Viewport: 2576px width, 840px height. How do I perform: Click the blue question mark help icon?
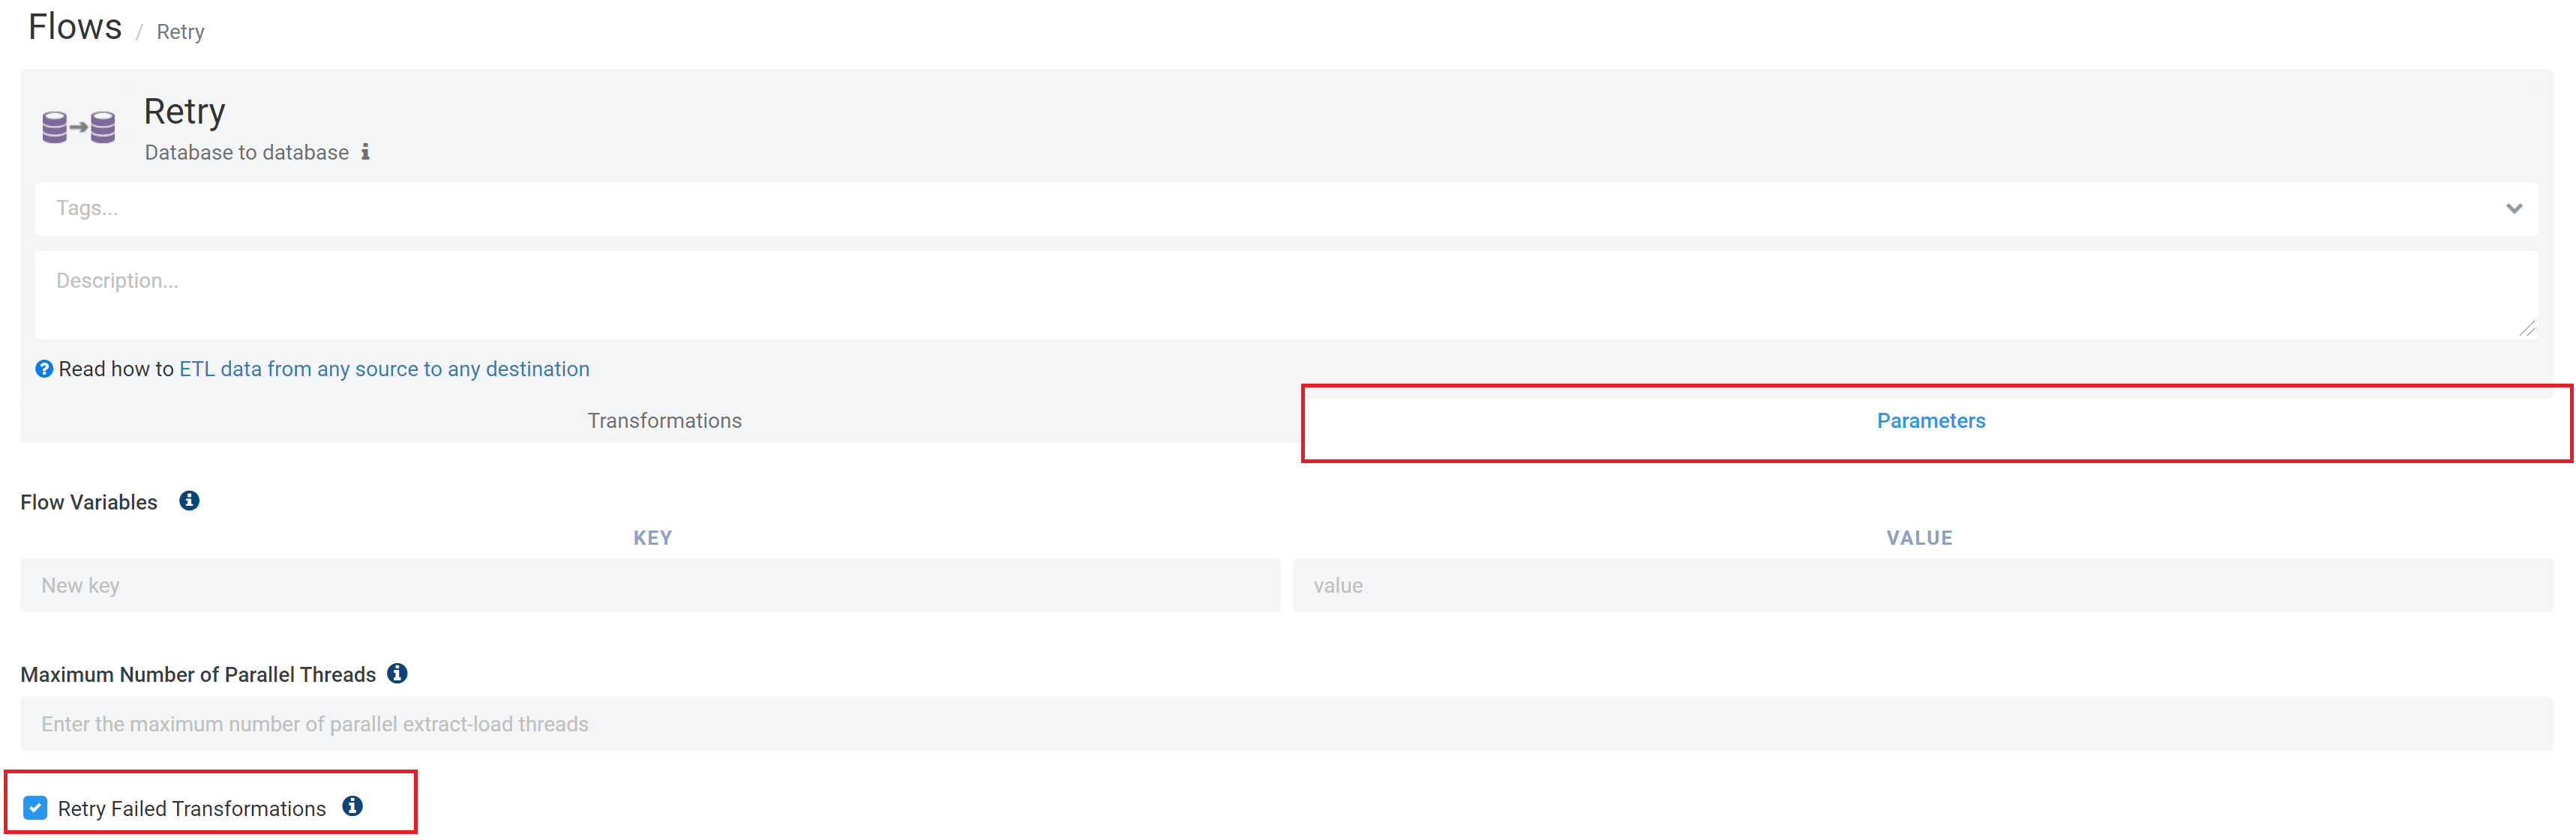44,369
